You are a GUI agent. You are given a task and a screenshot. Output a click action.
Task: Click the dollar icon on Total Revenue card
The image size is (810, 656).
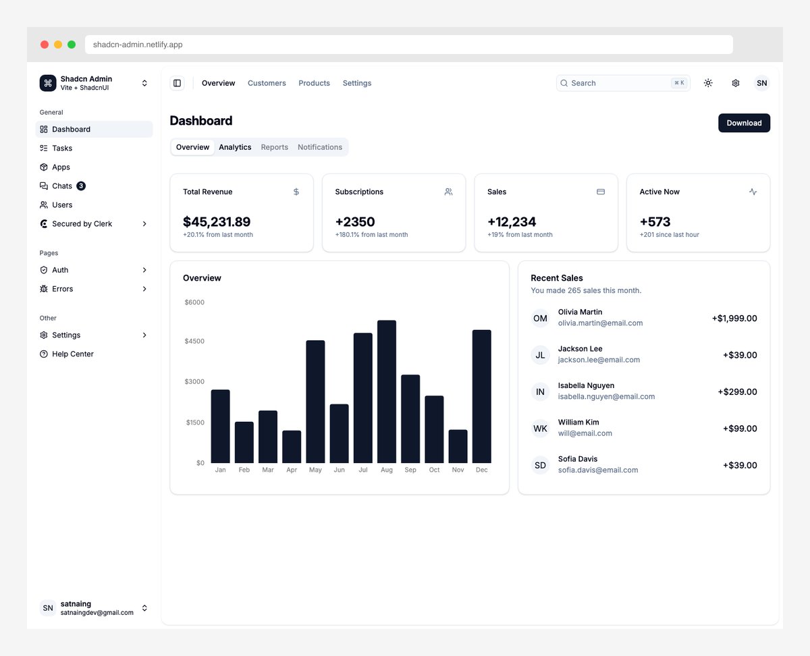296,192
